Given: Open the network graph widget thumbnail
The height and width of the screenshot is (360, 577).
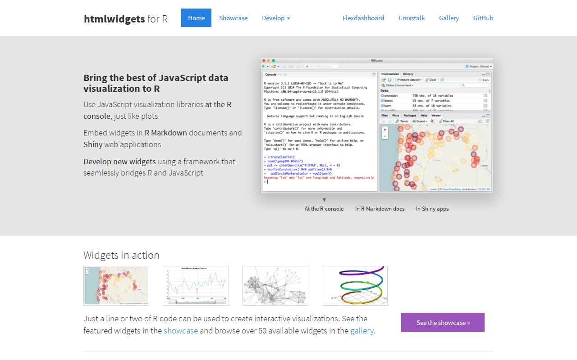Looking at the screenshot, I should (275, 286).
